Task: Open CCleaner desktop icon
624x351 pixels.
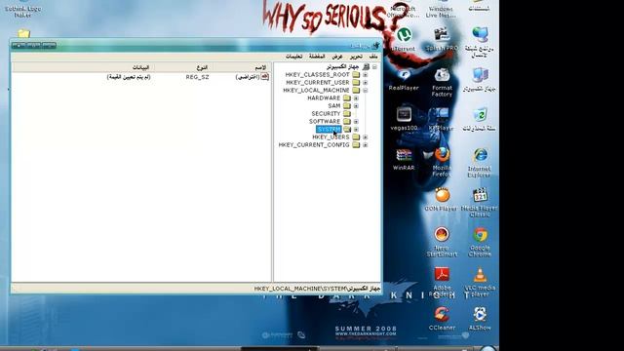Action: [x=442, y=319]
